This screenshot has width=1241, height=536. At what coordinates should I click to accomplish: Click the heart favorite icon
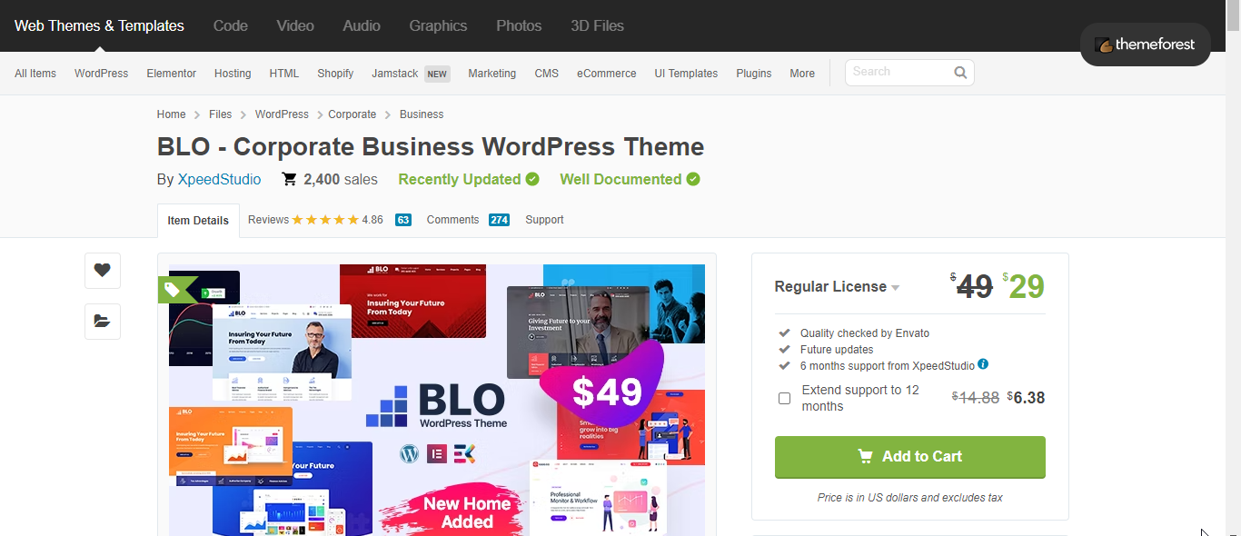click(x=103, y=270)
